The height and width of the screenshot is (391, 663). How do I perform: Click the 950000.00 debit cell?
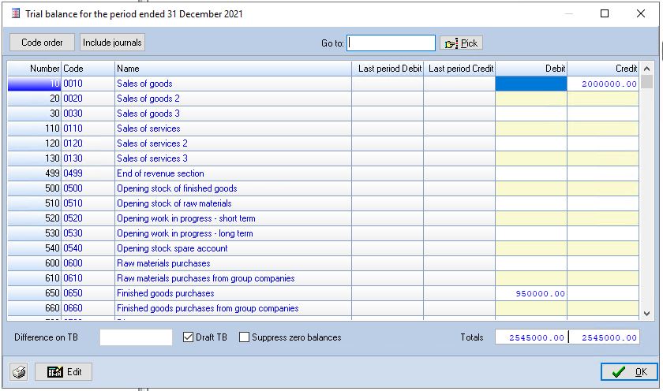[x=531, y=293]
